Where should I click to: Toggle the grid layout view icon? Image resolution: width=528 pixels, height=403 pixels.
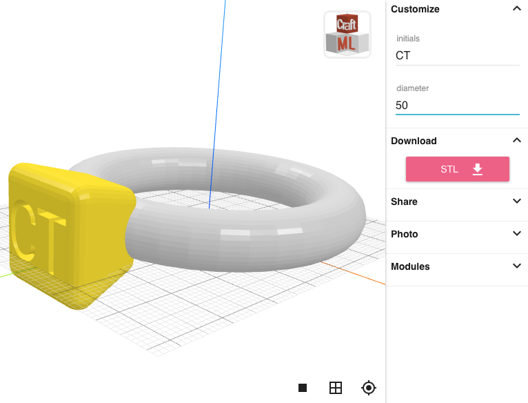[x=336, y=388]
